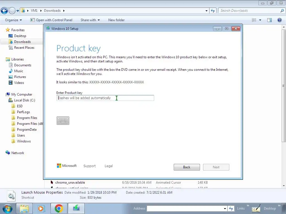Click Open with Control Panel
The image size is (286, 214).
51,20
